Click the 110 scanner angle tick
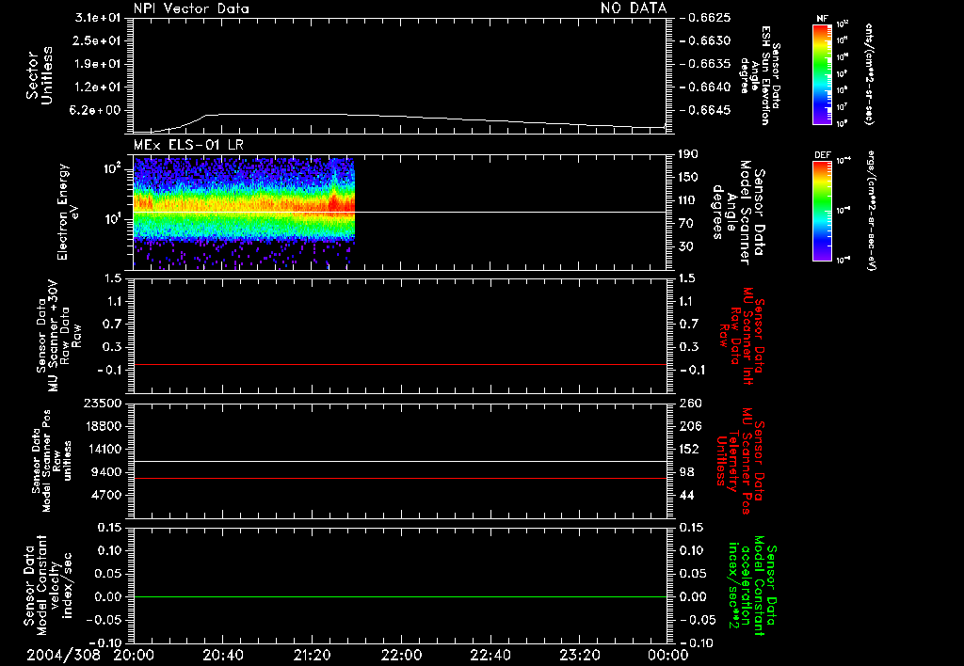 tap(688, 200)
